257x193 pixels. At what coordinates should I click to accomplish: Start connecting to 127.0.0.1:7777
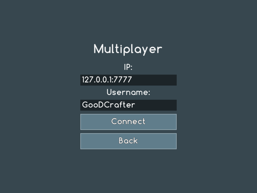128,122
